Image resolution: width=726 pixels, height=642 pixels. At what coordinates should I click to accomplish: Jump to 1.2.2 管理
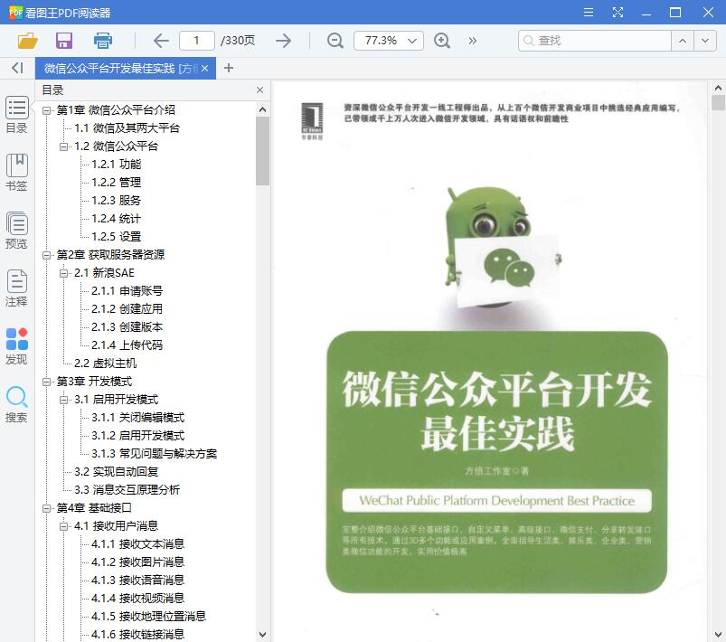pyautogui.click(x=117, y=183)
